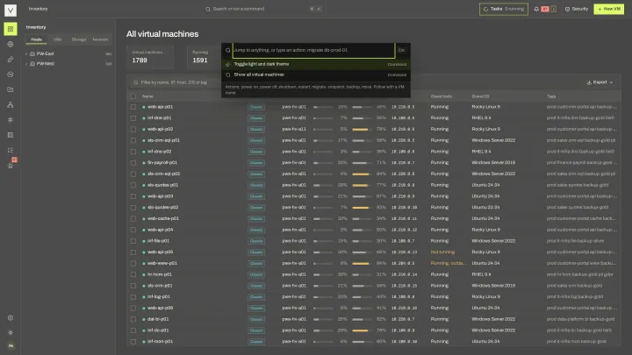Switch to the Hosts tab
Image resolution: width=632 pixels, height=355 pixels.
[x=36, y=39]
